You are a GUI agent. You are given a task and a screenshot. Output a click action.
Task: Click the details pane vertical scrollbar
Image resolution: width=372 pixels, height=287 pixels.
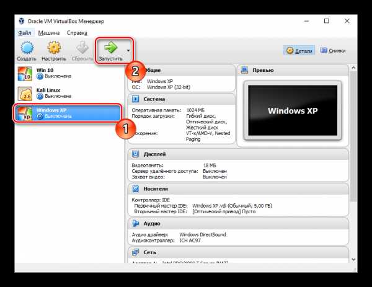click(353, 155)
